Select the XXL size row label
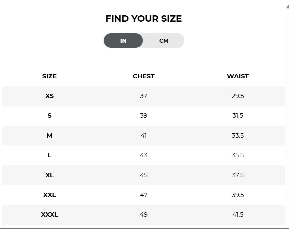The width and height of the screenshot is (289, 229). (x=49, y=195)
